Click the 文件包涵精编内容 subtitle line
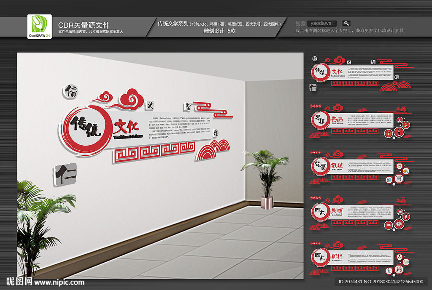 tap(90, 32)
